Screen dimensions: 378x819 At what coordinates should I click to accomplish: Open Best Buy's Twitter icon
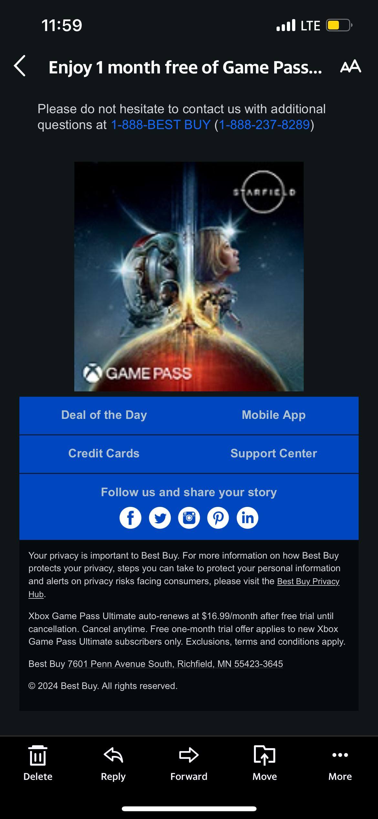click(160, 518)
